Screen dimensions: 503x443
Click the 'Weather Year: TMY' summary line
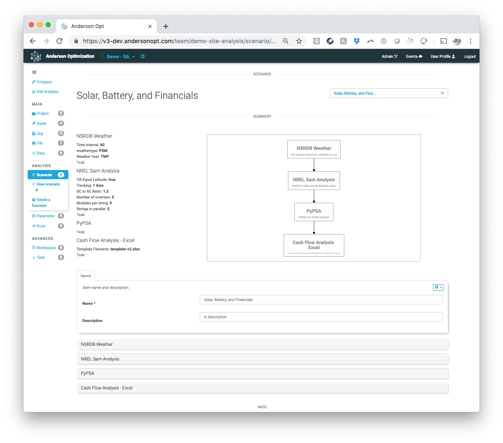click(x=93, y=157)
